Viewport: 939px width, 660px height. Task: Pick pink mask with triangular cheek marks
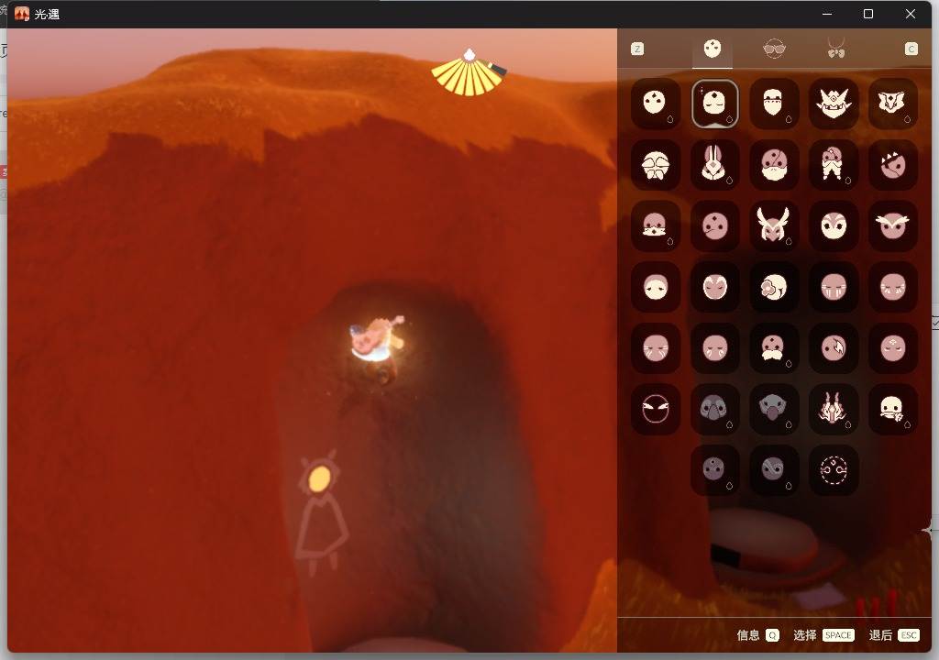(x=892, y=287)
